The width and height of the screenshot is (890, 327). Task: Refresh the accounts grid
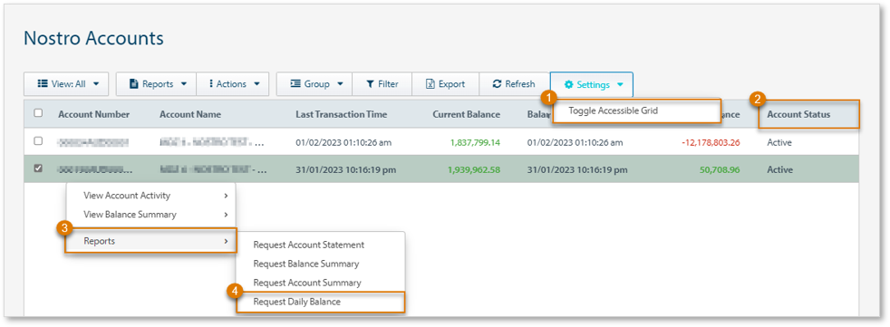(x=514, y=84)
